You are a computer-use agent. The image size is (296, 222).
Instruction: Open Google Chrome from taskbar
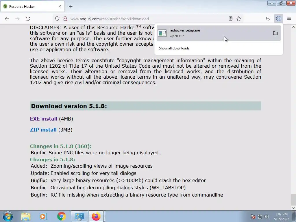point(61,216)
